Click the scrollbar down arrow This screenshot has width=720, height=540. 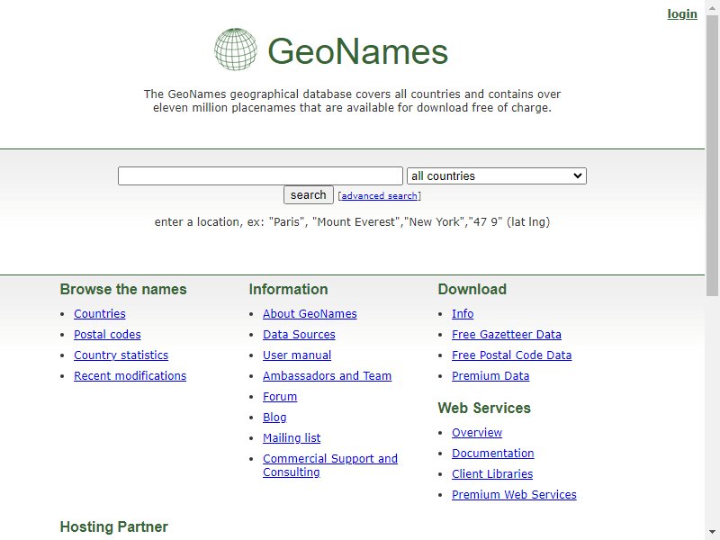712,533
